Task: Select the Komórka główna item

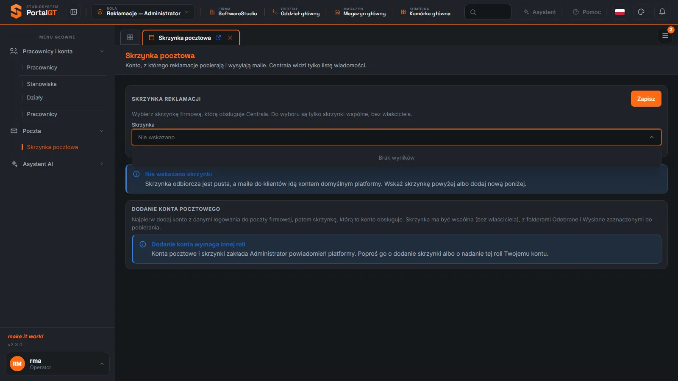Action: tap(425, 12)
